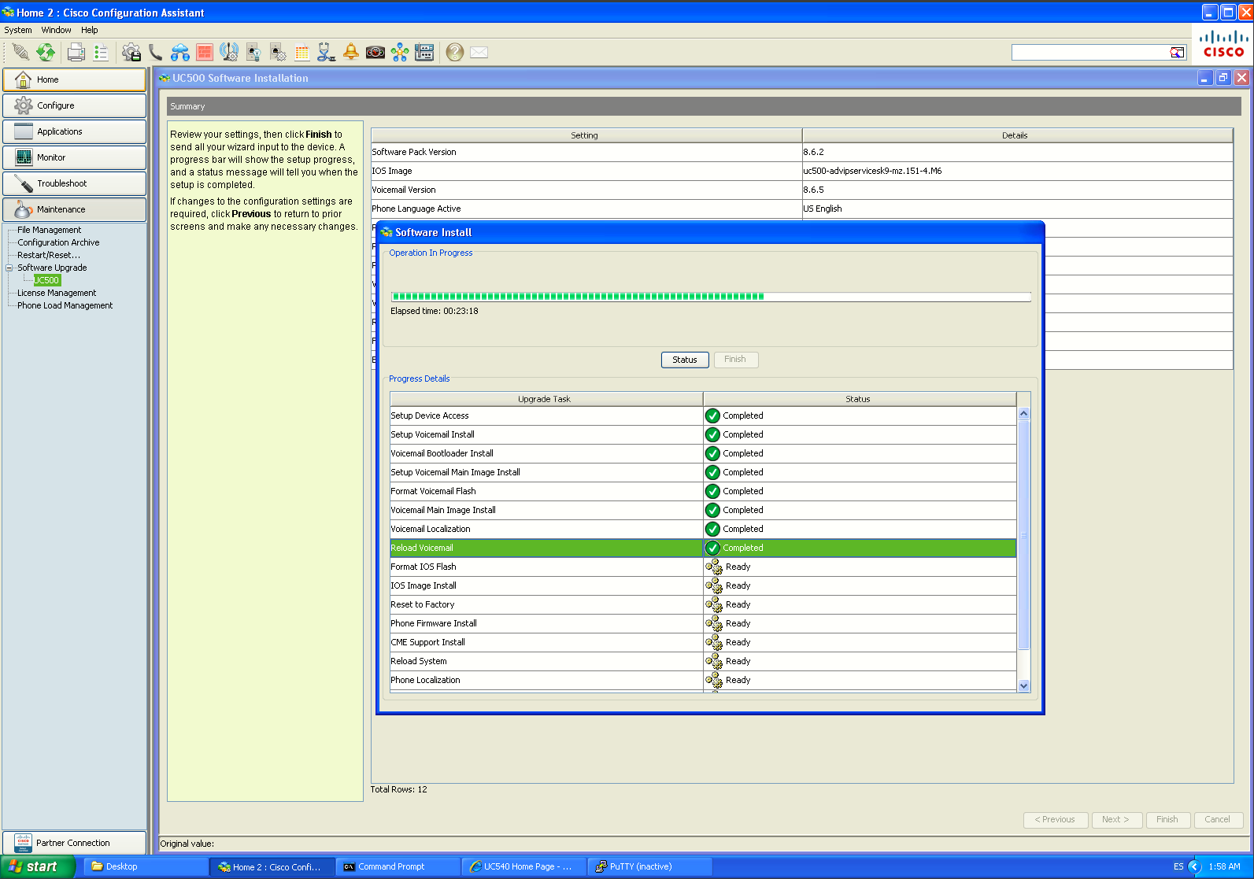This screenshot has height=879, width=1254.
Task: Collapse the Software Upgrade tree node
Action: click(9, 268)
